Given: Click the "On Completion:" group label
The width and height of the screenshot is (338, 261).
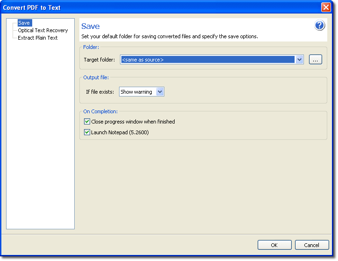Looking at the screenshot, I should 100,111.
